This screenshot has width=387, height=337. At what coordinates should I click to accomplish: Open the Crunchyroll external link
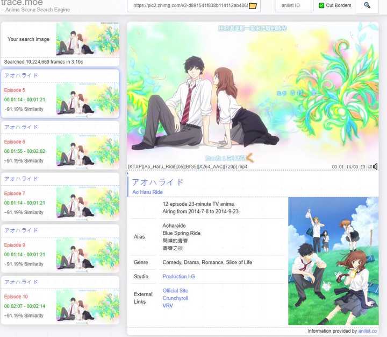(175, 298)
